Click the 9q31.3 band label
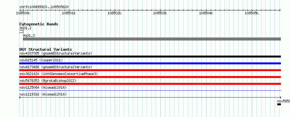This screenshot has height=117, width=290. (29, 35)
